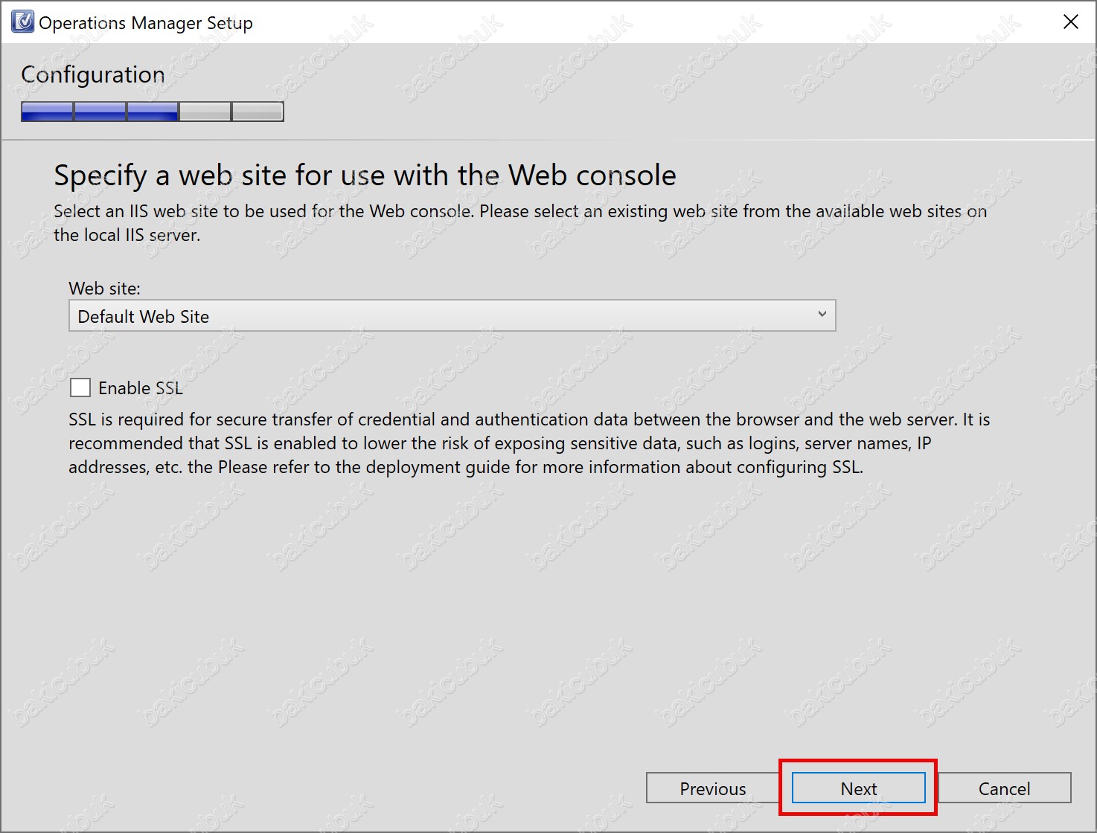
Task: Enable the SSL checkbox
Action: 80,387
